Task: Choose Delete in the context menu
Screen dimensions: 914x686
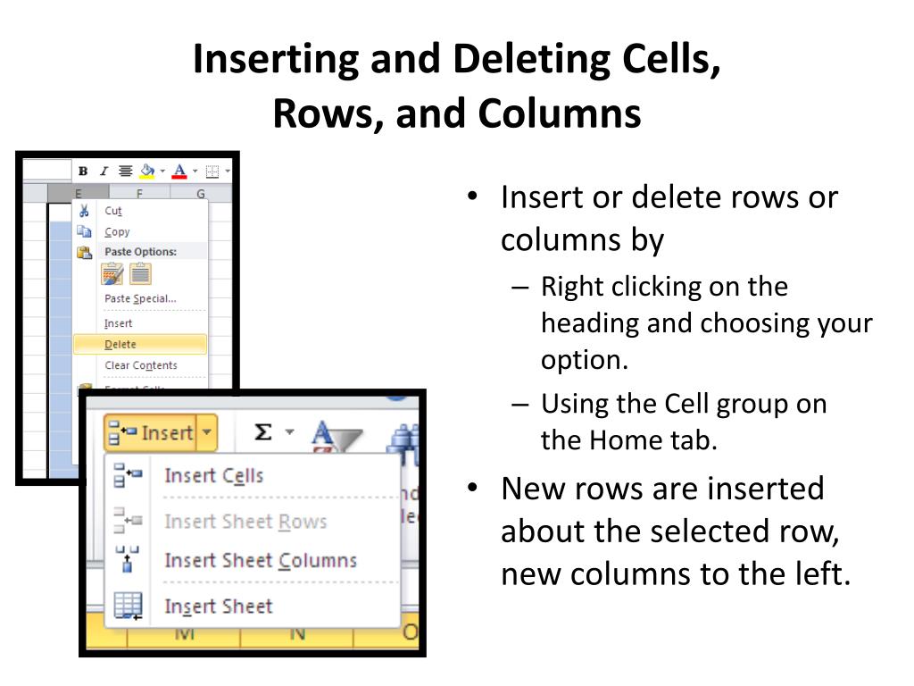Action: coord(140,344)
